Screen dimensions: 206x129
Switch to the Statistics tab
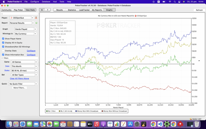point(72,10)
